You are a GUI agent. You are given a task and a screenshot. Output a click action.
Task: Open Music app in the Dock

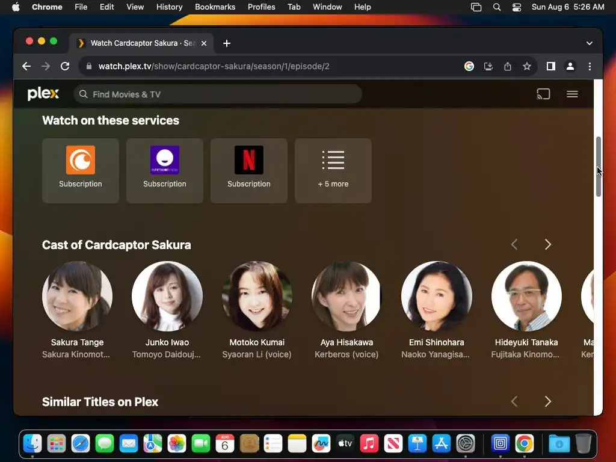click(x=369, y=443)
